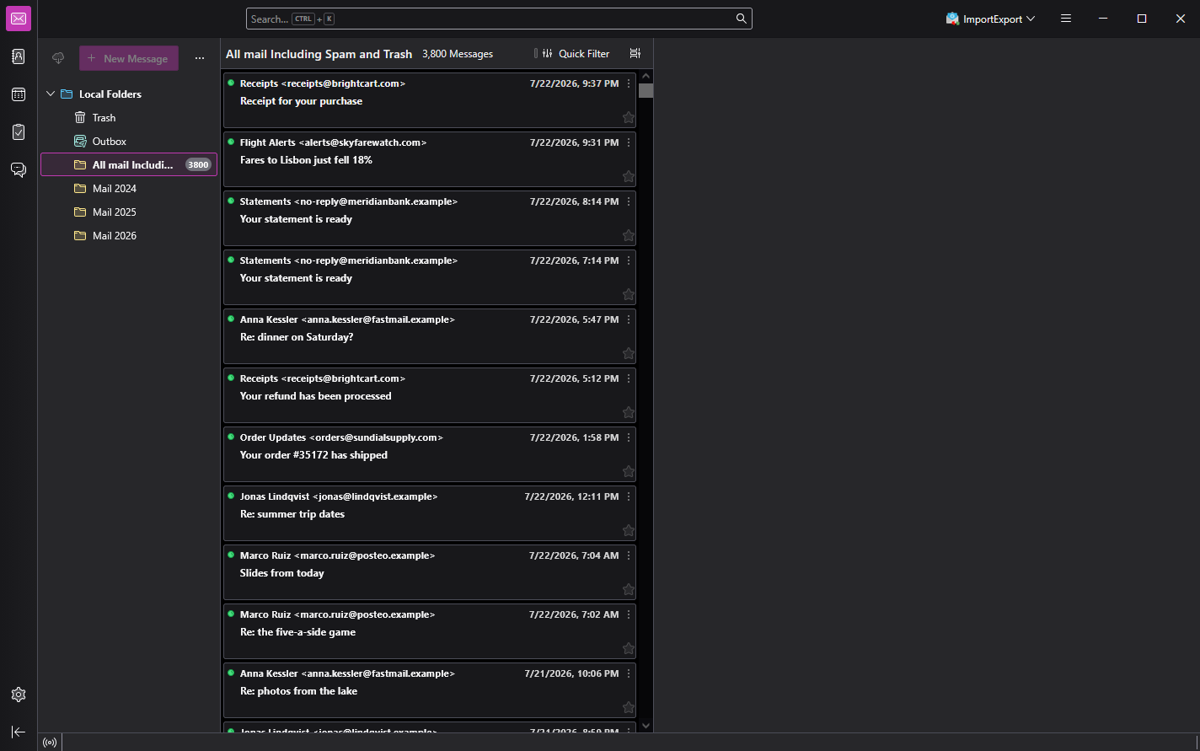Star the Slides from today message
1200x751 pixels.
[628, 590]
